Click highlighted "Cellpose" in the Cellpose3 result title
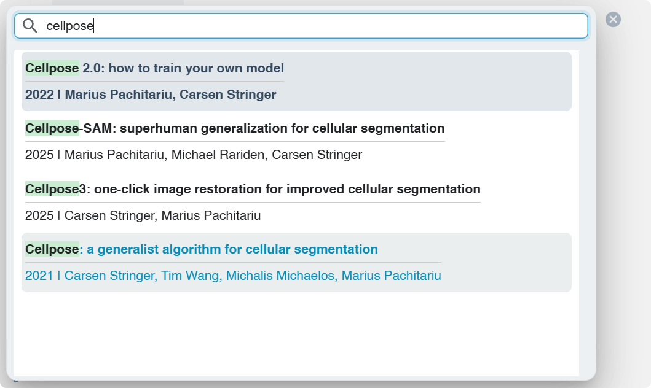The image size is (651, 388). pos(52,189)
